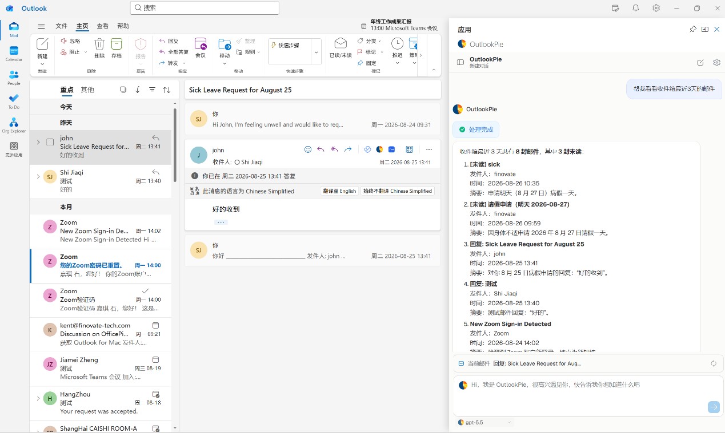Add an emoji reaction to john's message
The image size is (725, 433).
(x=308, y=149)
